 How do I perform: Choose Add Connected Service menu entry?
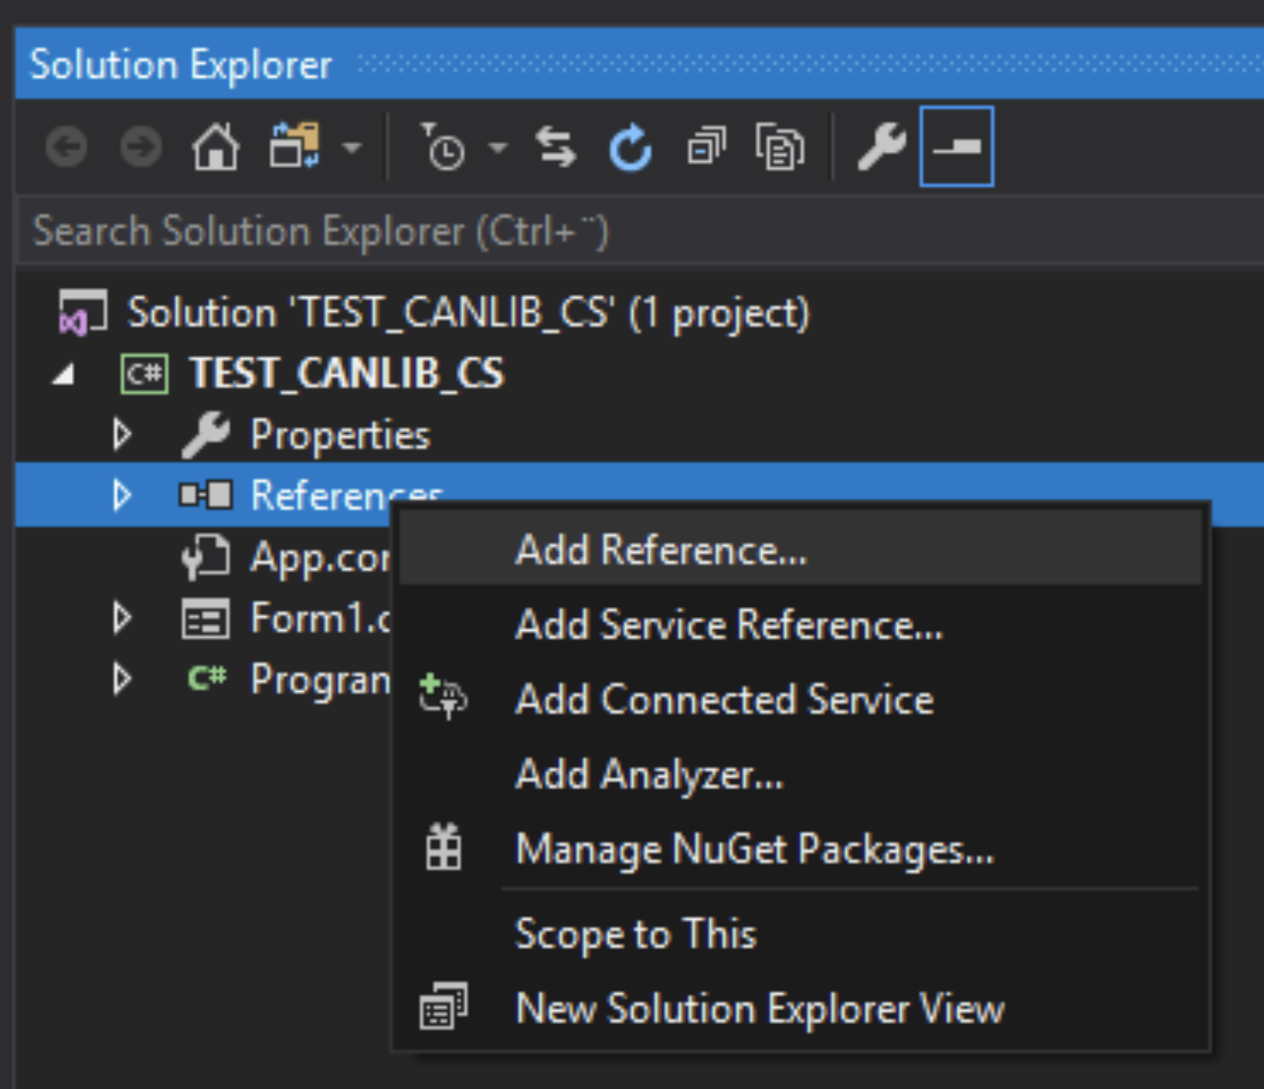point(800,700)
